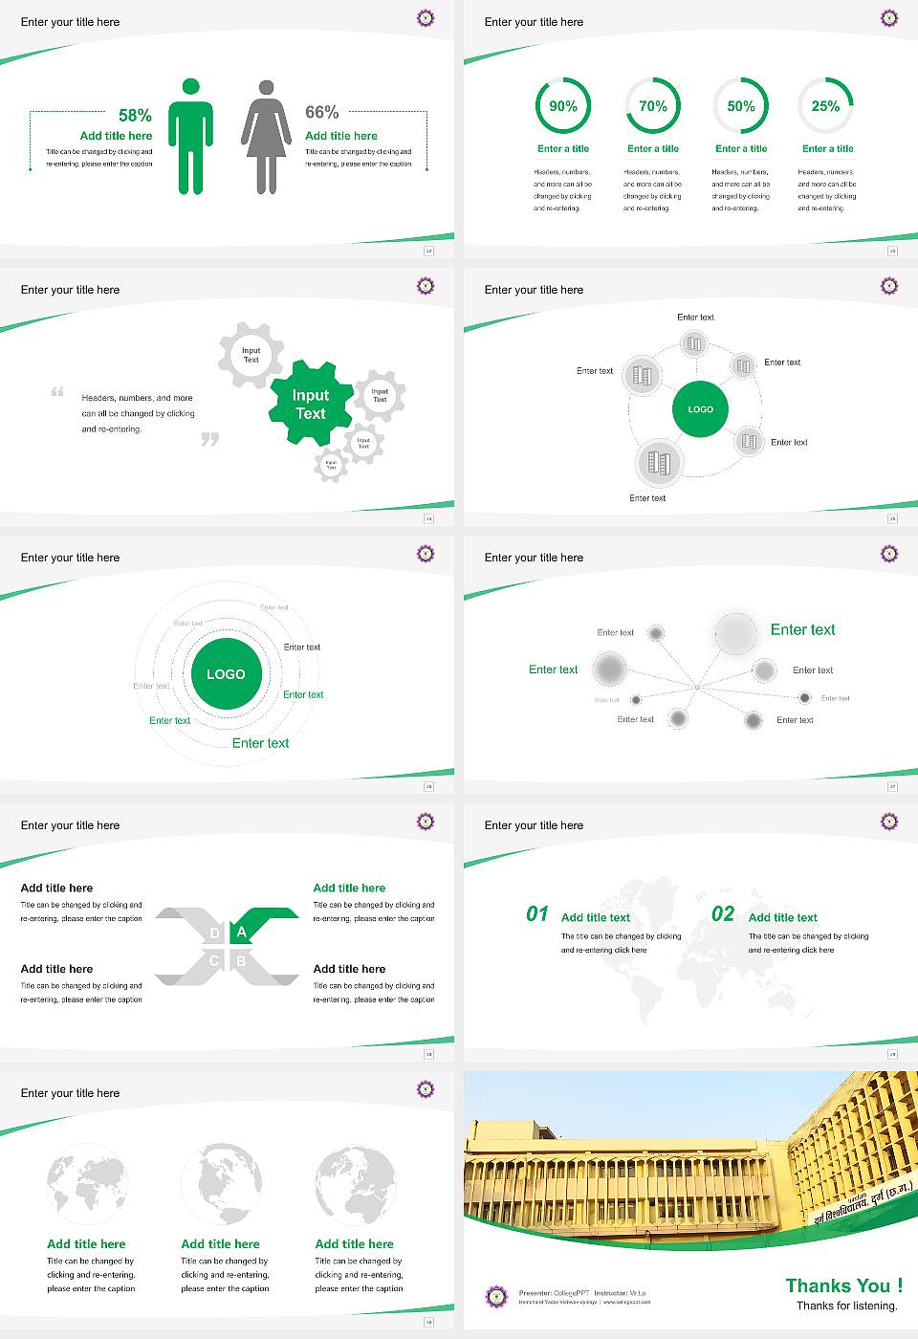Click Enter your title here on gears slide
The width and height of the screenshot is (918, 1339).
[x=70, y=290]
